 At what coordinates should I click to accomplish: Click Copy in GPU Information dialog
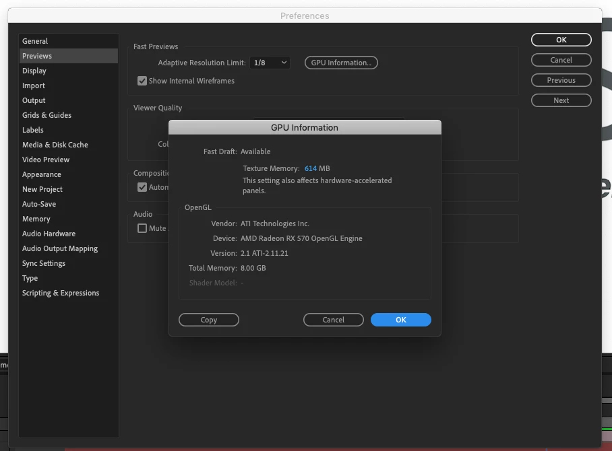pyautogui.click(x=209, y=320)
